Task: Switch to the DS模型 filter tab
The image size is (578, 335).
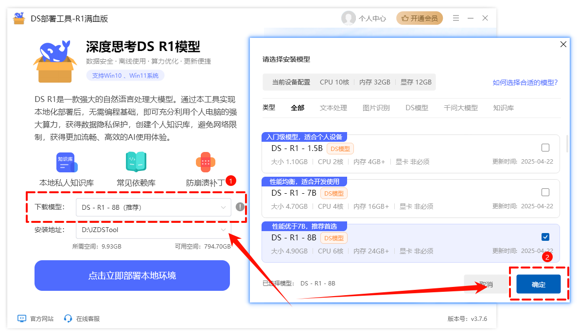Action: (x=417, y=108)
